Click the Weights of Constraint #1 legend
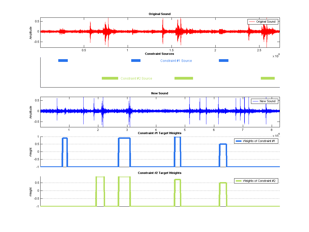The image size is (309, 232). pyautogui.click(x=256, y=141)
